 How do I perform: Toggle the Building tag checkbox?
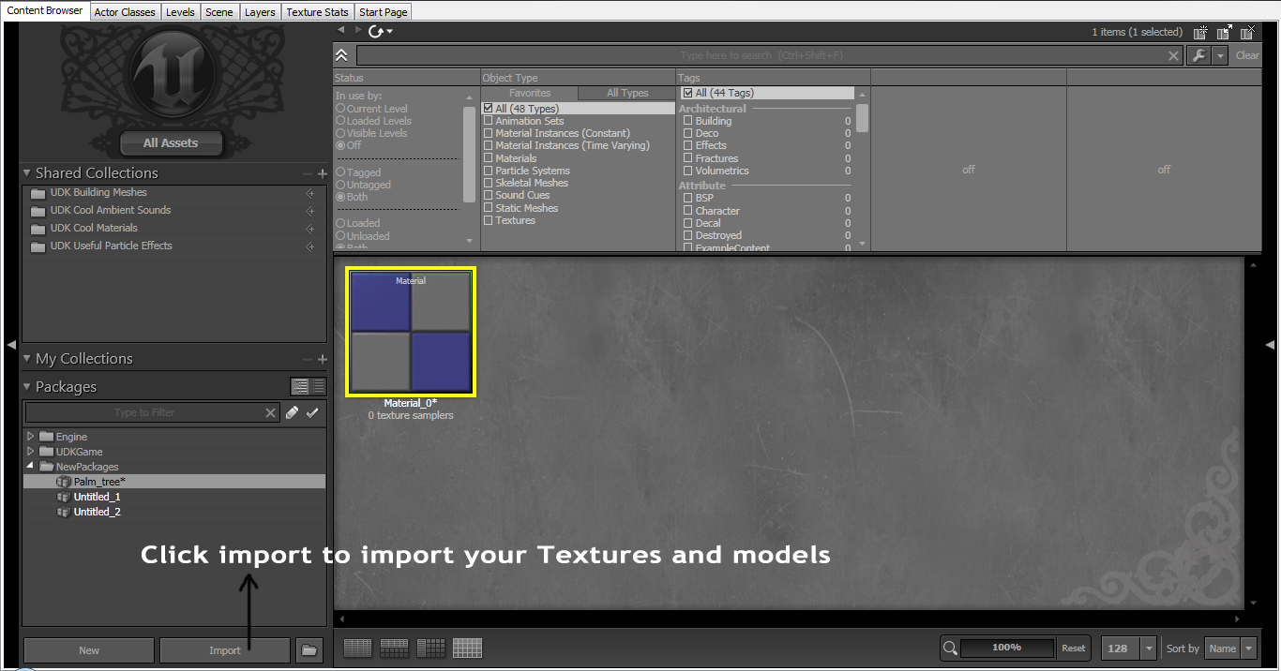687,121
